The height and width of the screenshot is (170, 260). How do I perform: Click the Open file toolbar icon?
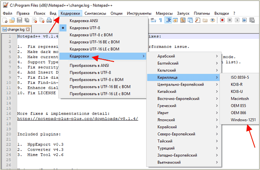12,20
